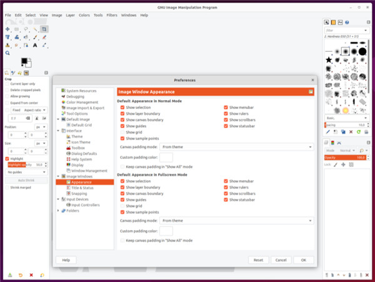The width and height of the screenshot is (375, 282).
Task: Open Icon Theme preferences page
Action: (81, 142)
